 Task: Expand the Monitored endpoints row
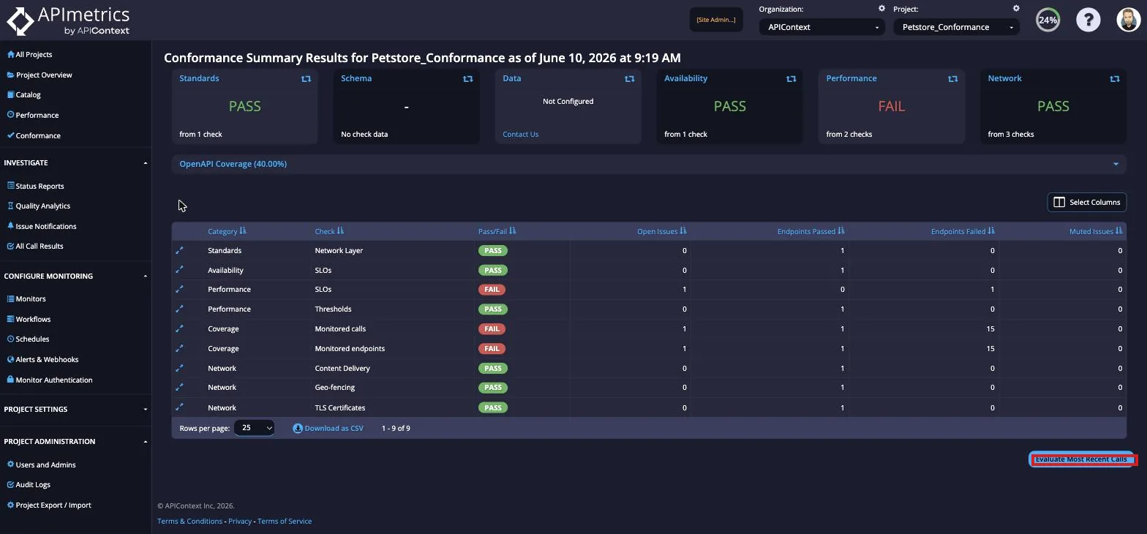(x=179, y=348)
